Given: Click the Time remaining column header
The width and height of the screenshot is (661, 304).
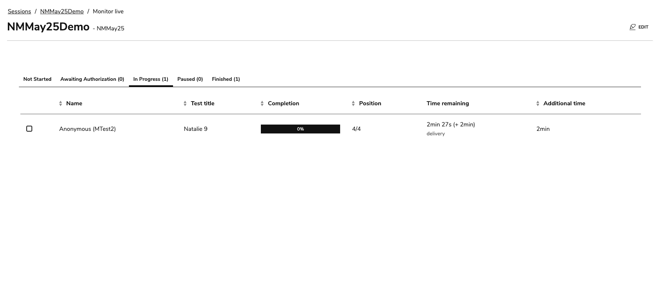Looking at the screenshot, I should [448, 103].
